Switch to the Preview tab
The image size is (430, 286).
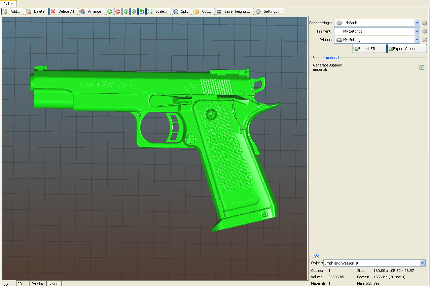[38, 284]
